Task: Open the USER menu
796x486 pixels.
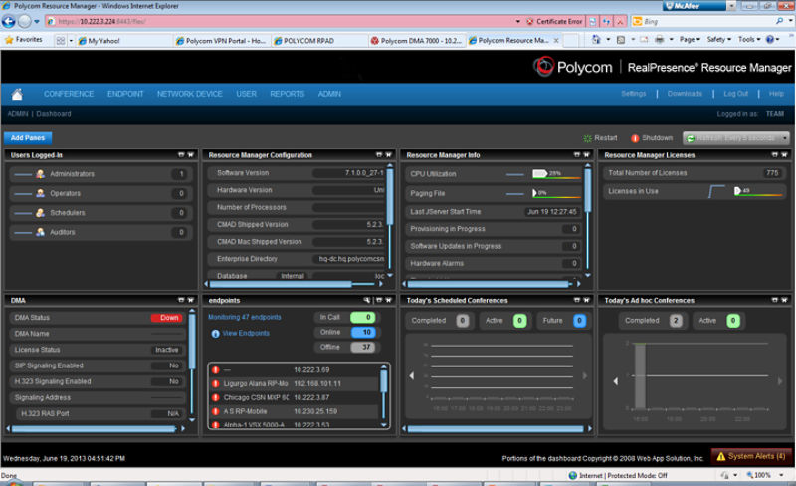Action: [246, 94]
